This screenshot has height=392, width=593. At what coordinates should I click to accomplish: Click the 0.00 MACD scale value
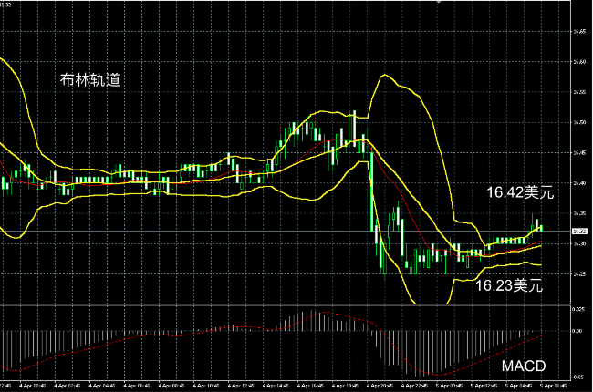pyautogui.click(x=578, y=332)
